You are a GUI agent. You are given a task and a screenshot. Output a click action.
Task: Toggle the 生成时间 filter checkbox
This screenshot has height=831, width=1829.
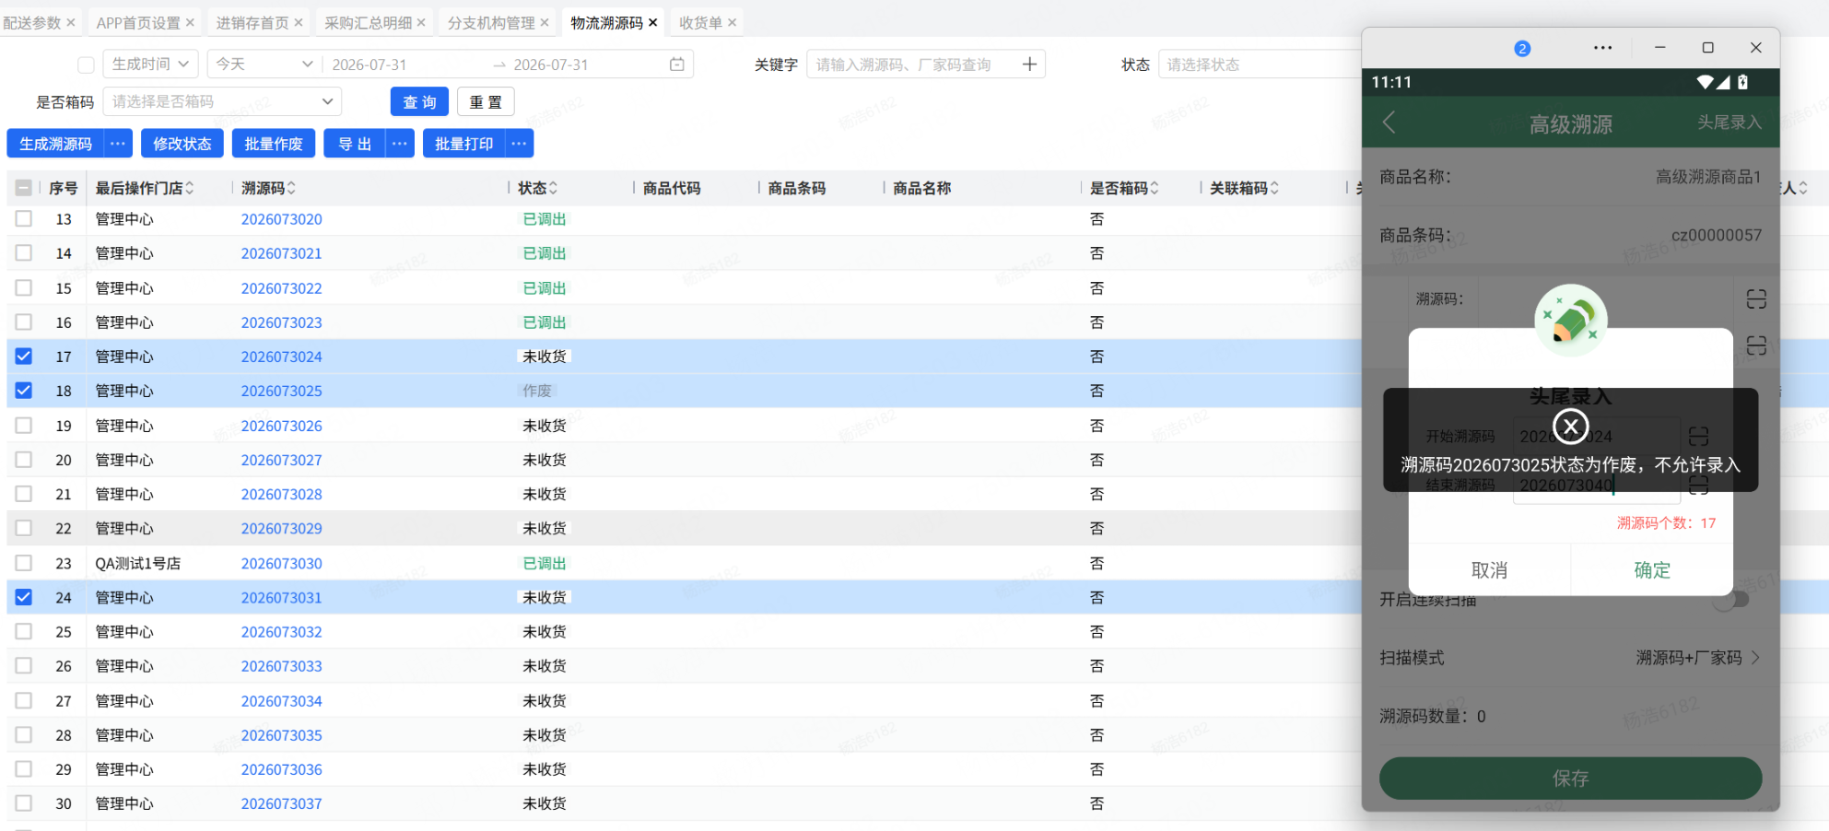pos(86,64)
